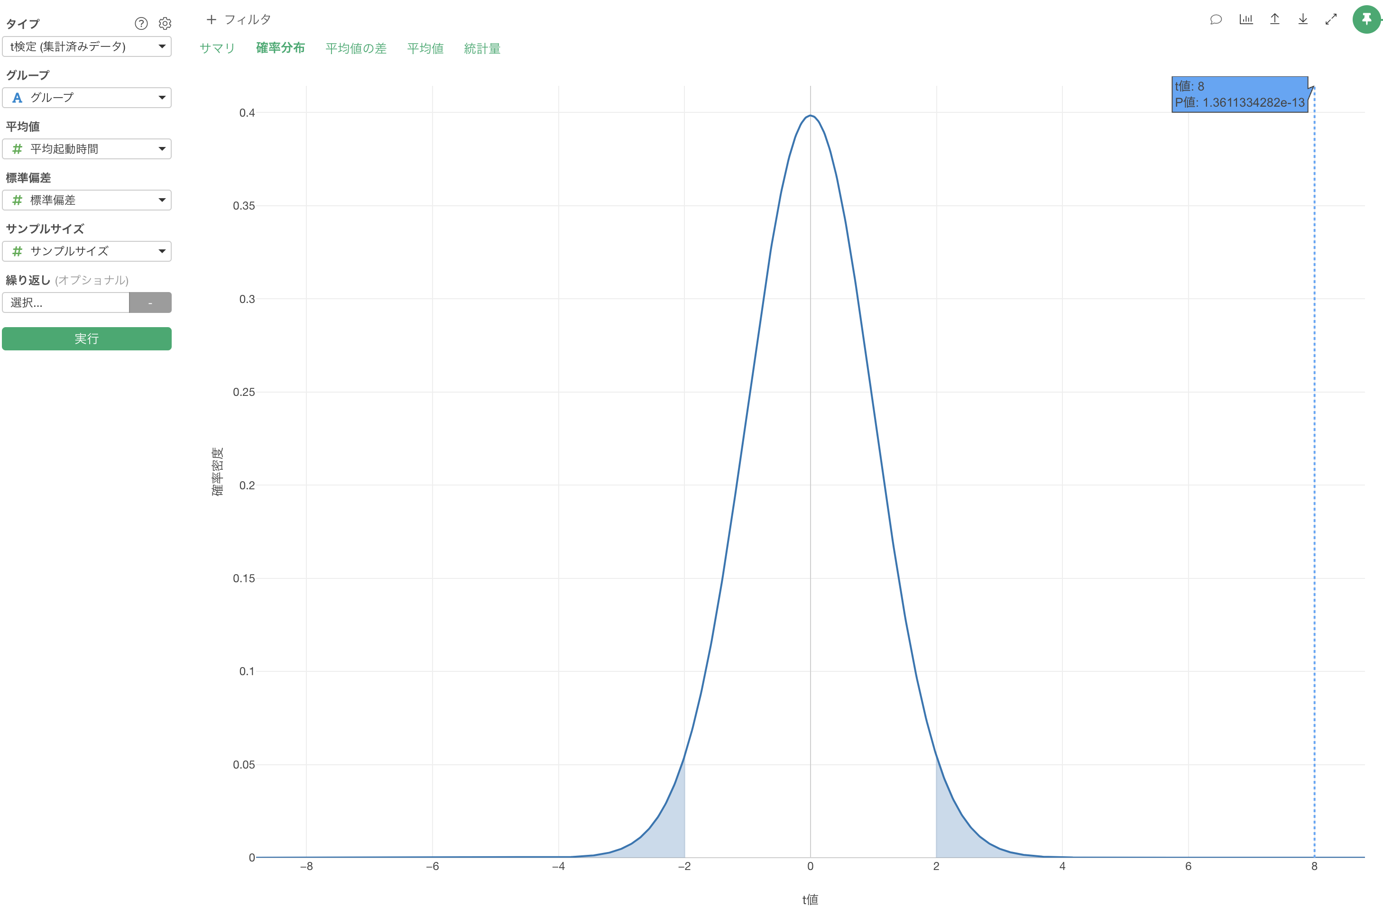Click the # icon in 標準偏差 field
Image resolution: width=1383 pixels, height=916 pixels.
18,201
